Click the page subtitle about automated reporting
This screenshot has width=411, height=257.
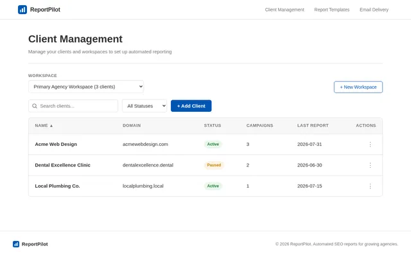click(100, 51)
